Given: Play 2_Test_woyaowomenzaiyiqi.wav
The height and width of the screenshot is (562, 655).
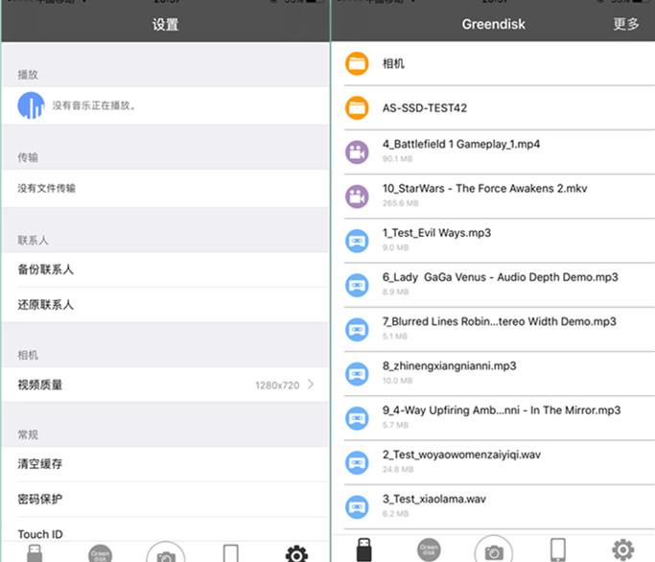Looking at the screenshot, I should (x=461, y=455).
